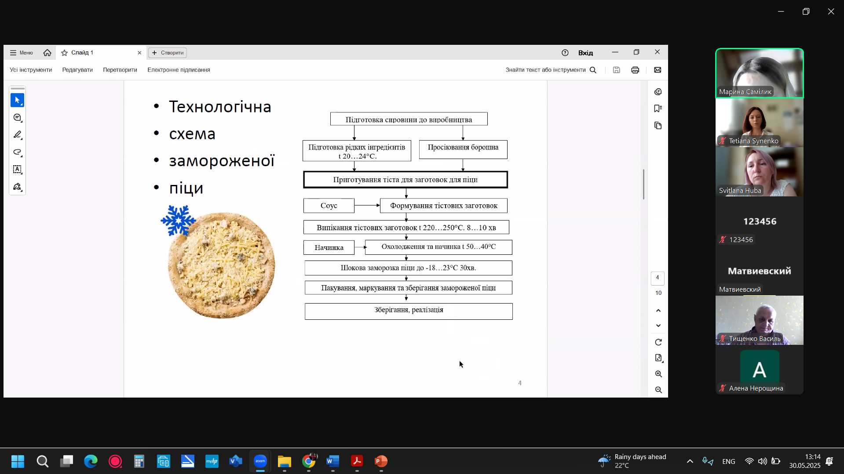The image size is (844, 474).
Task: Activate the text box tool
Action: point(17,169)
